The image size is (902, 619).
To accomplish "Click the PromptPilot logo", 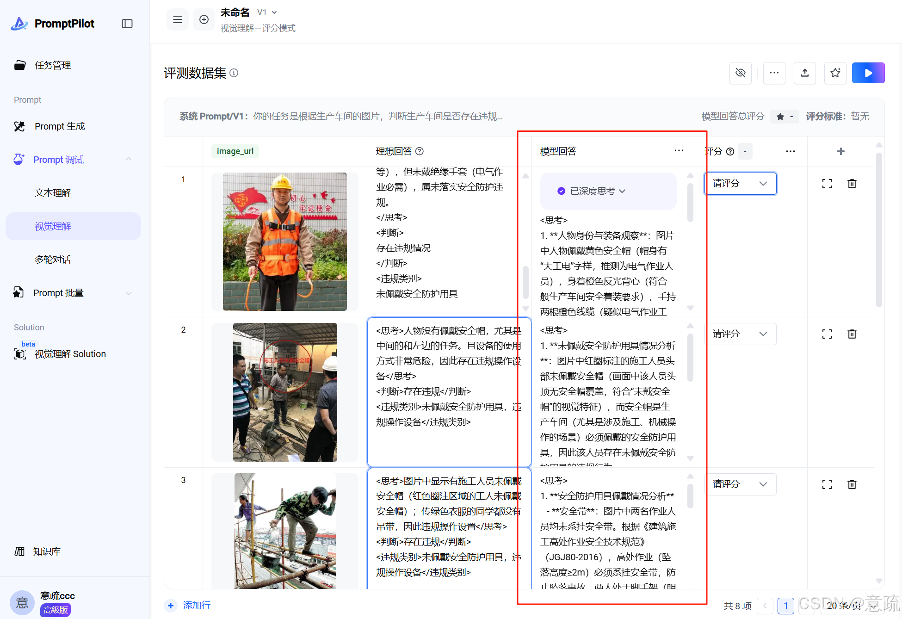I will pos(53,24).
